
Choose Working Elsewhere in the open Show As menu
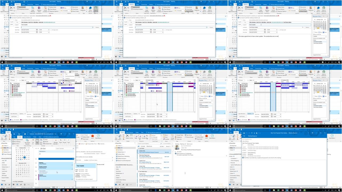coord(69,76)
